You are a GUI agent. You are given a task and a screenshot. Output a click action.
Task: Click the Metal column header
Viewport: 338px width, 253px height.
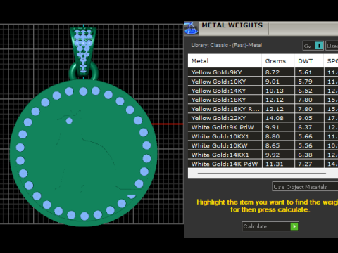[x=225, y=61]
